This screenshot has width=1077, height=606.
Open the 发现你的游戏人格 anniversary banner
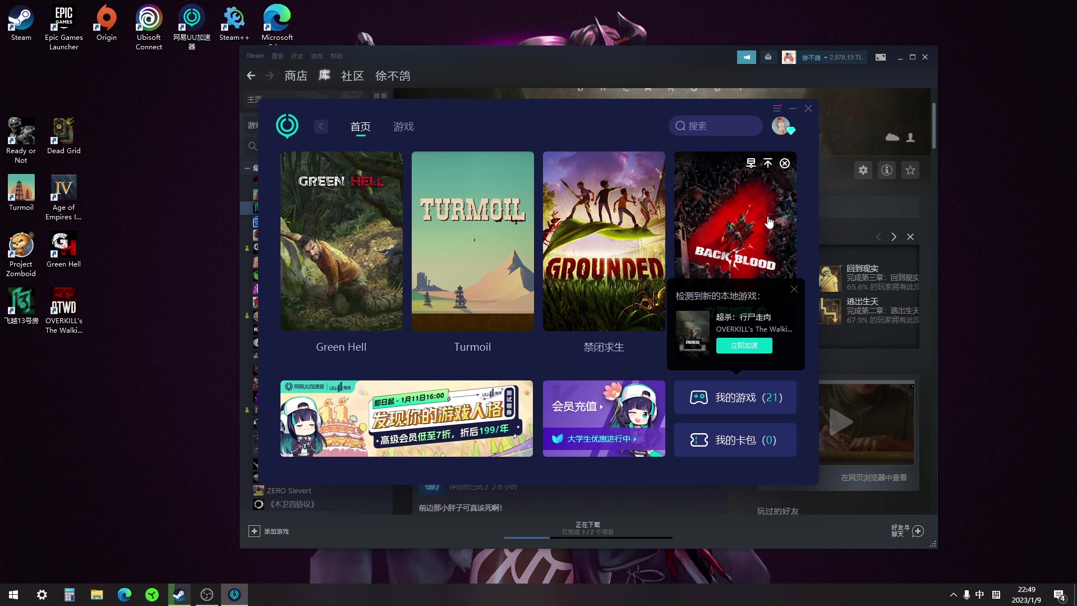click(x=407, y=419)
